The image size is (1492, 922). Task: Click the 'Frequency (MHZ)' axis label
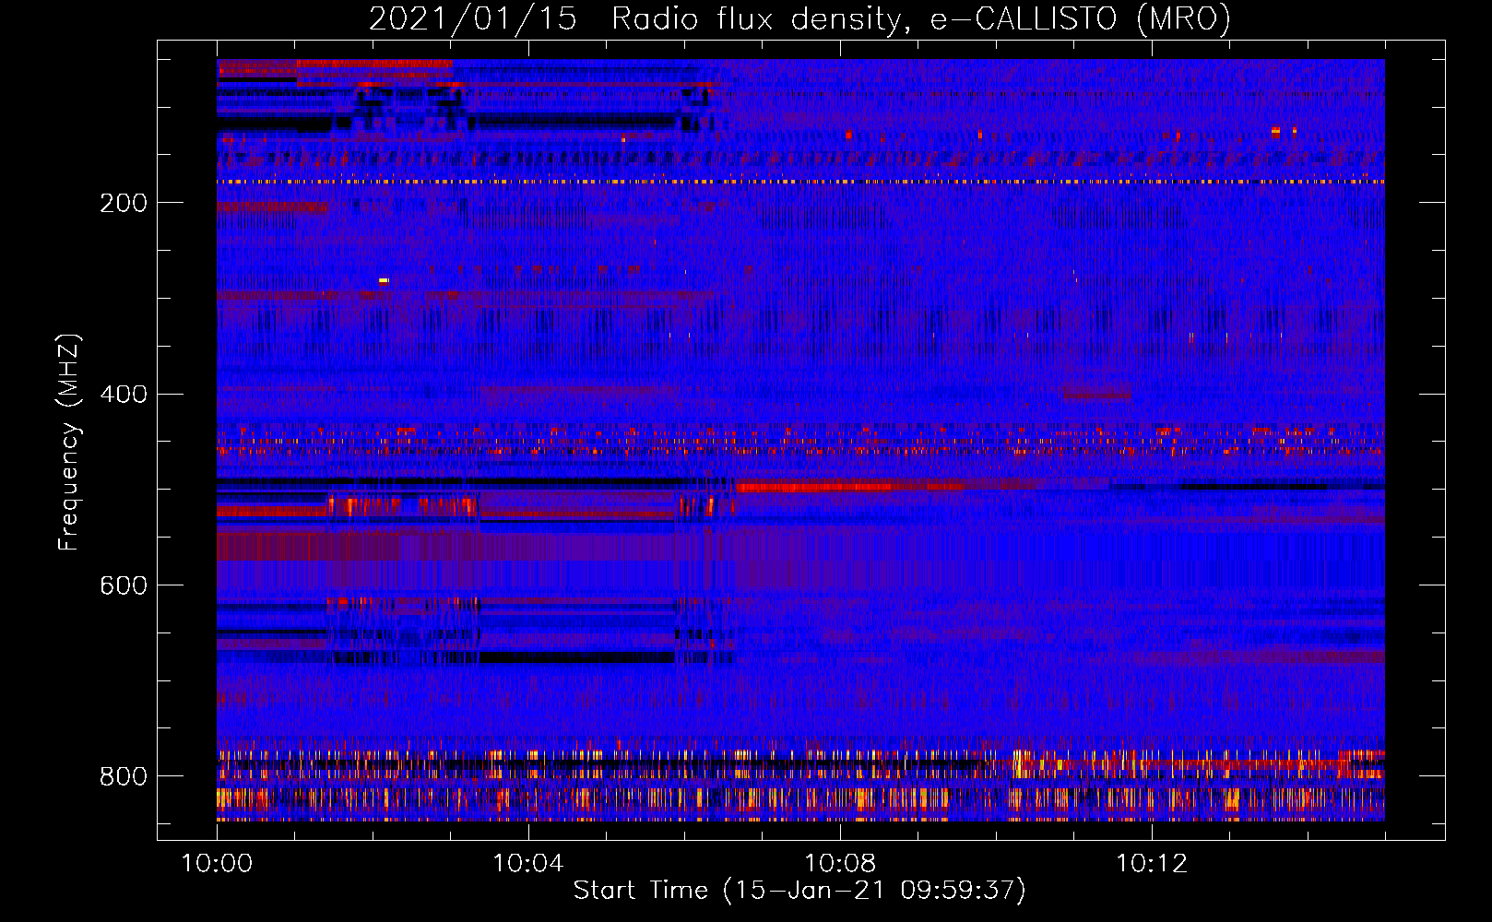coord(69,443)
